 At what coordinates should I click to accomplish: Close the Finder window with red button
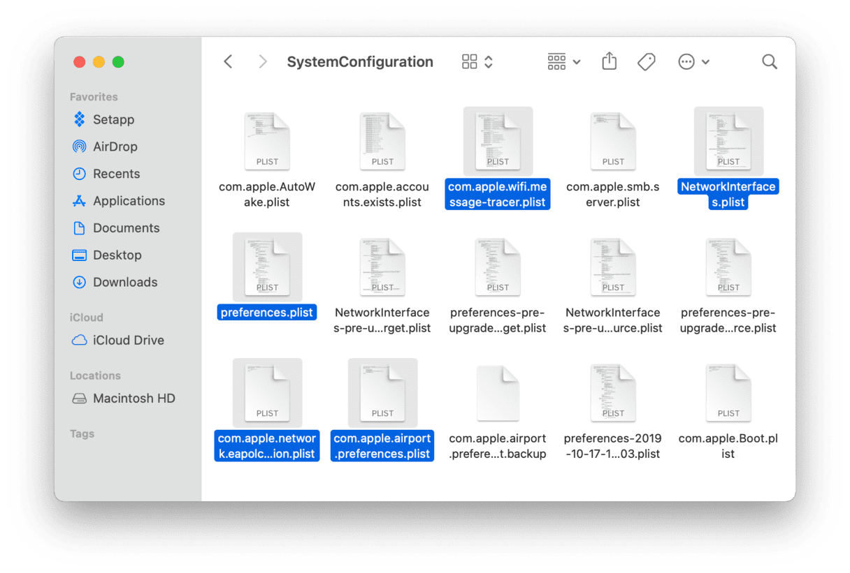tap(79, 62)
